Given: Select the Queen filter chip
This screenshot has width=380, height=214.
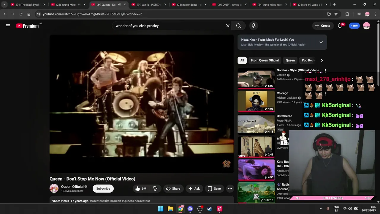Looking at the screenshot, I should [x=290, y=60].
